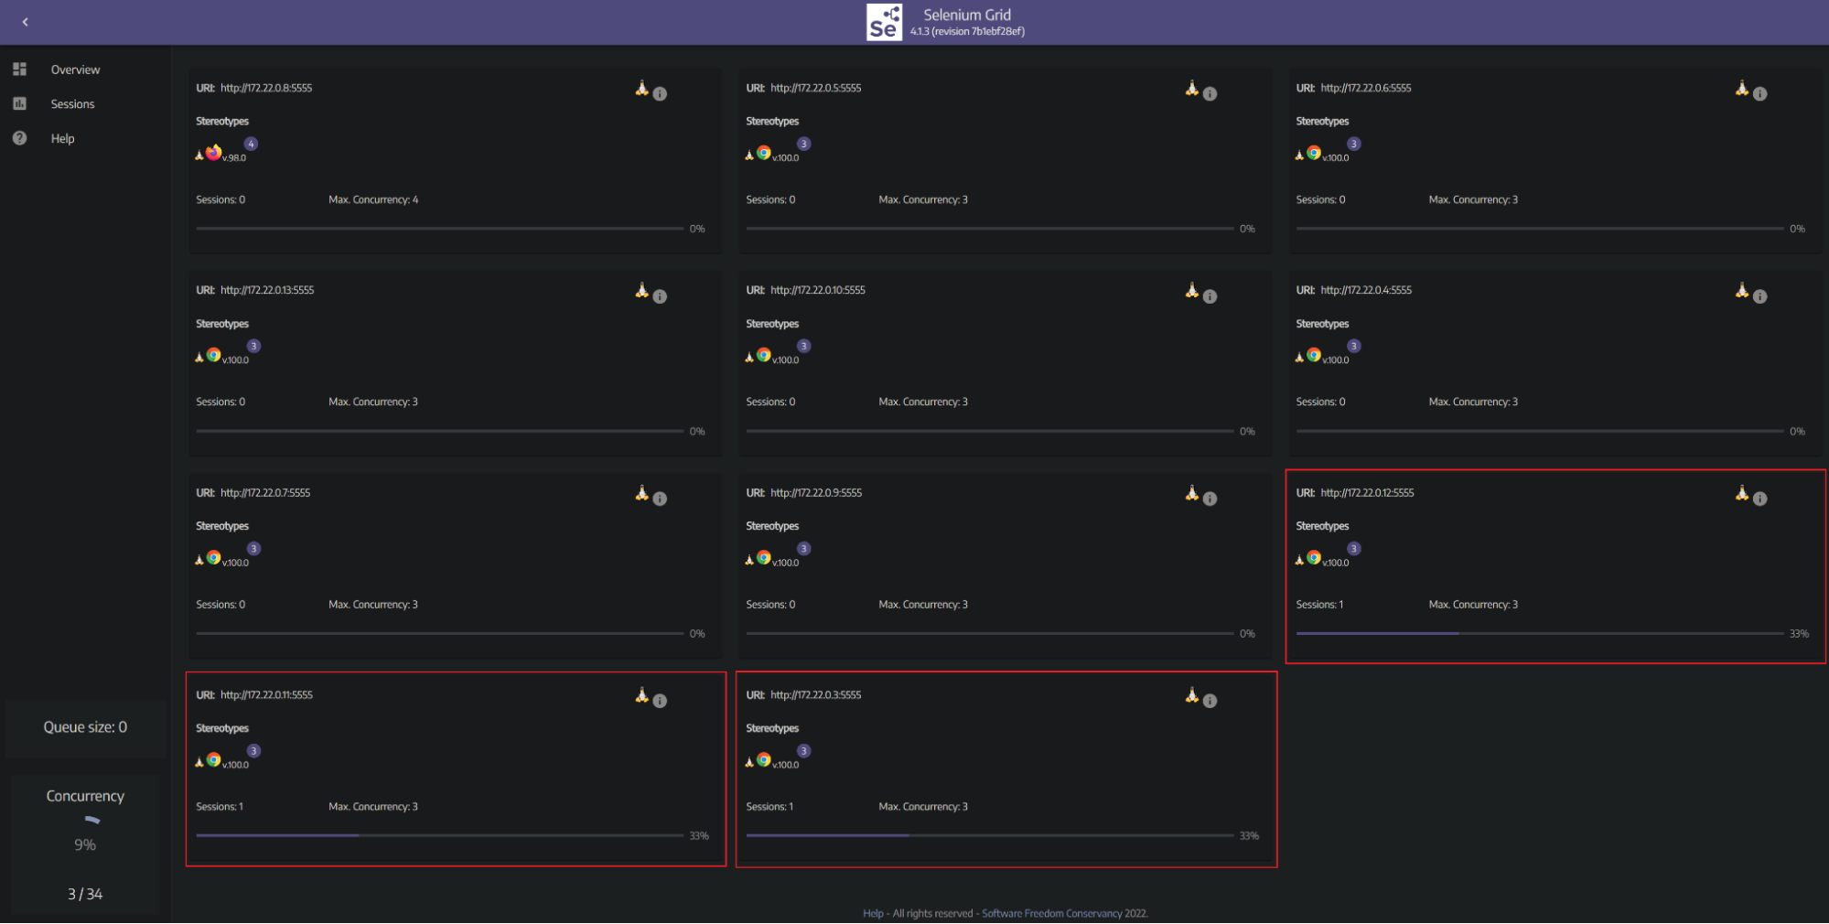Click Chrome stereotype icon on node 172.22.0.6

1313,153
